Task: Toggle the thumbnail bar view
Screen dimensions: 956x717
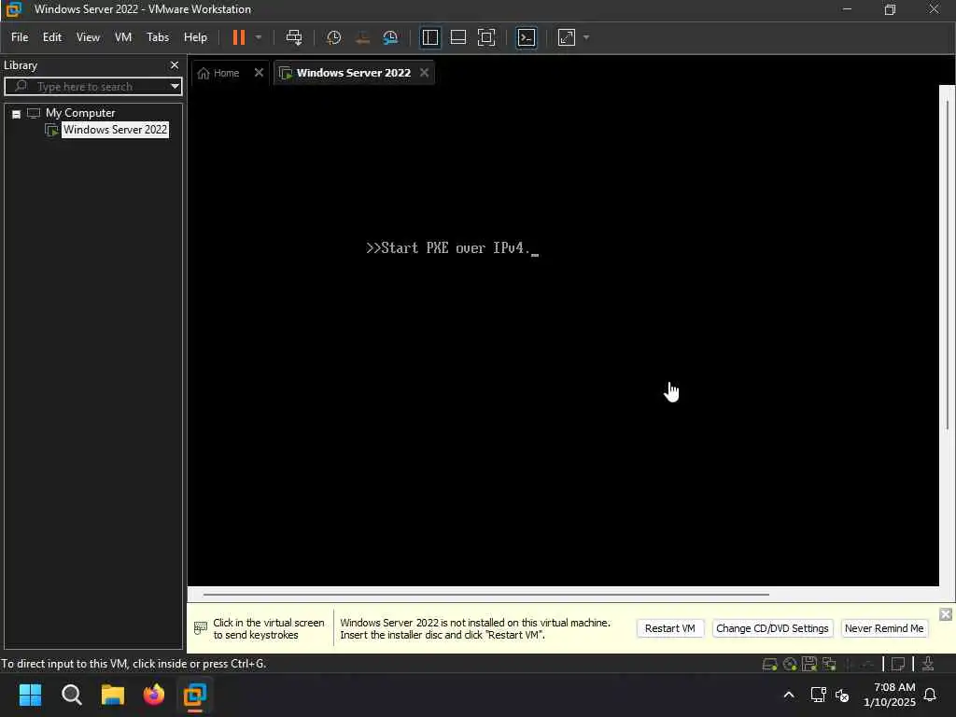Action: pos(457,37)
